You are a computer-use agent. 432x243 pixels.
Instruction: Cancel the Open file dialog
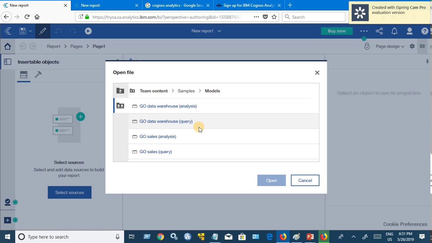click(305, 180)
